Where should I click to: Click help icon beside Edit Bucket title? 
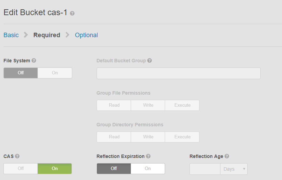(72, 13)
